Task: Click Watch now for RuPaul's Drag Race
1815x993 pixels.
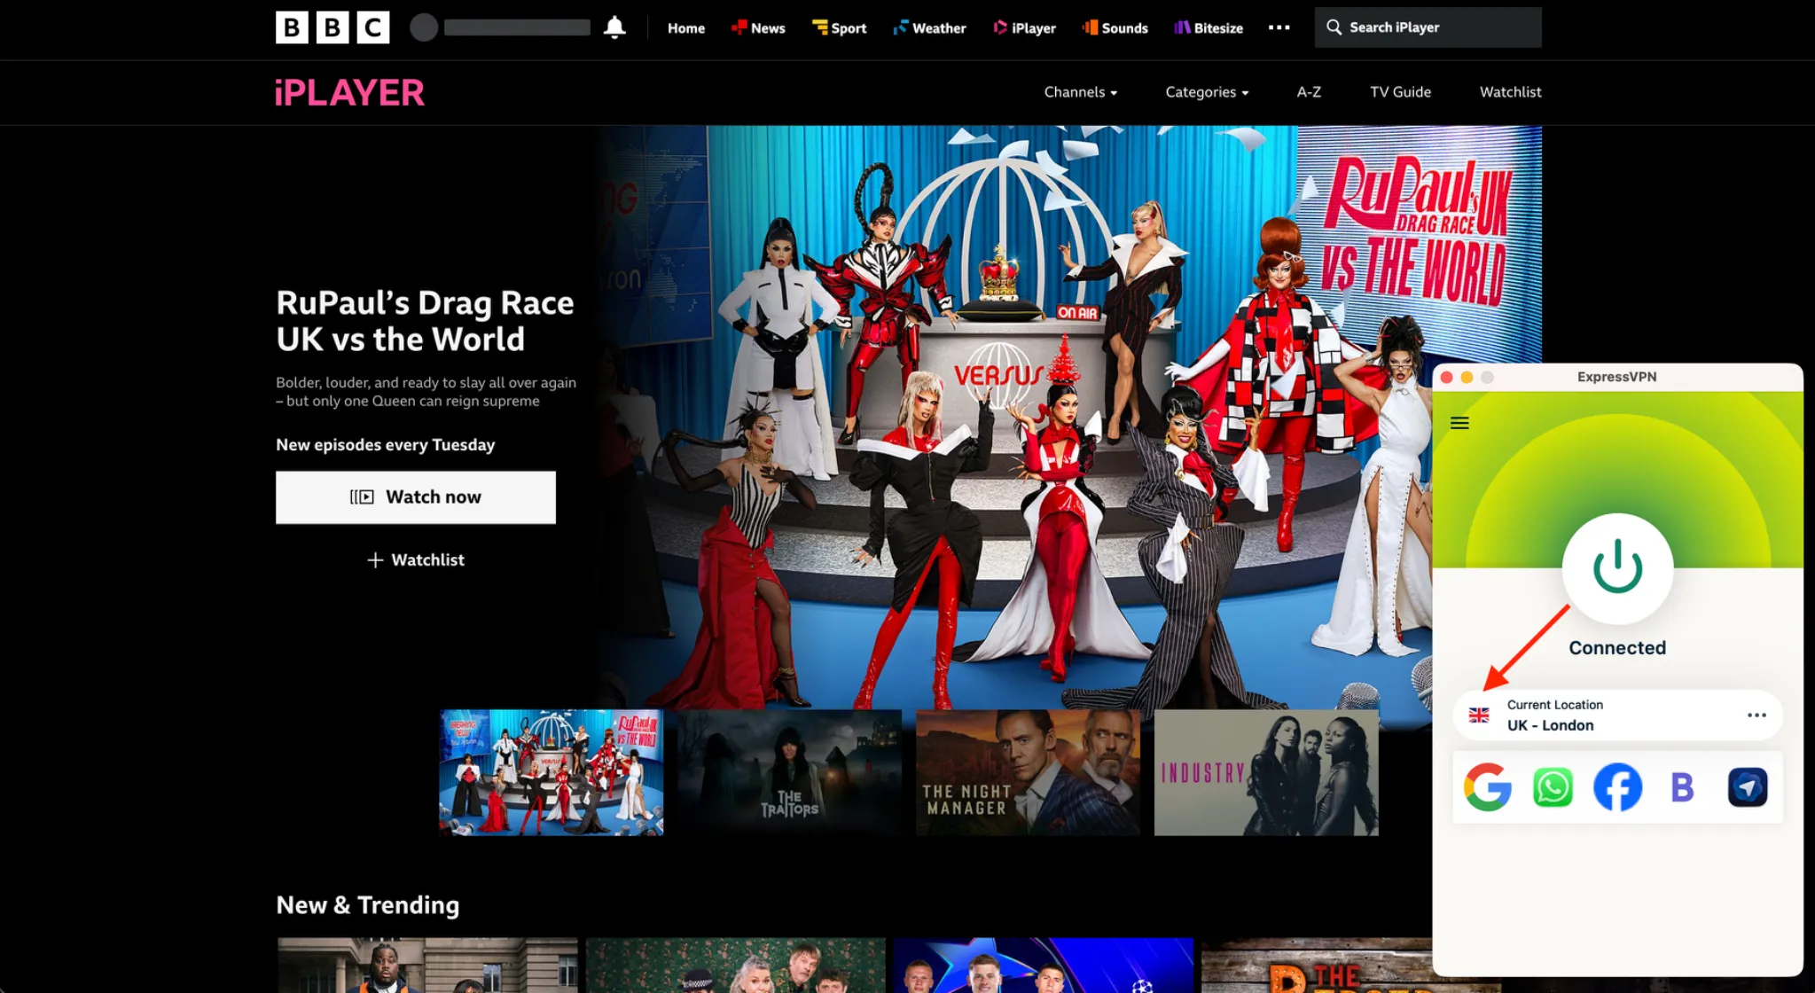Action: click(415, 497)
